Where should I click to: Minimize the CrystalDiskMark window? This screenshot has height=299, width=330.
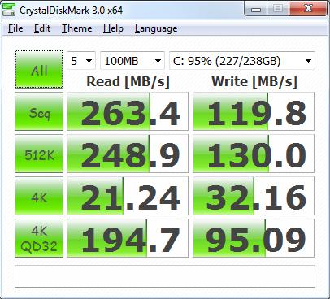(x=256, y=9)
